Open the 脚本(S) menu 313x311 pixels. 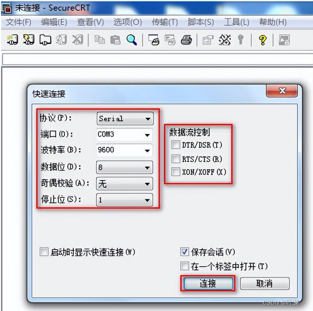click(201, 22)
